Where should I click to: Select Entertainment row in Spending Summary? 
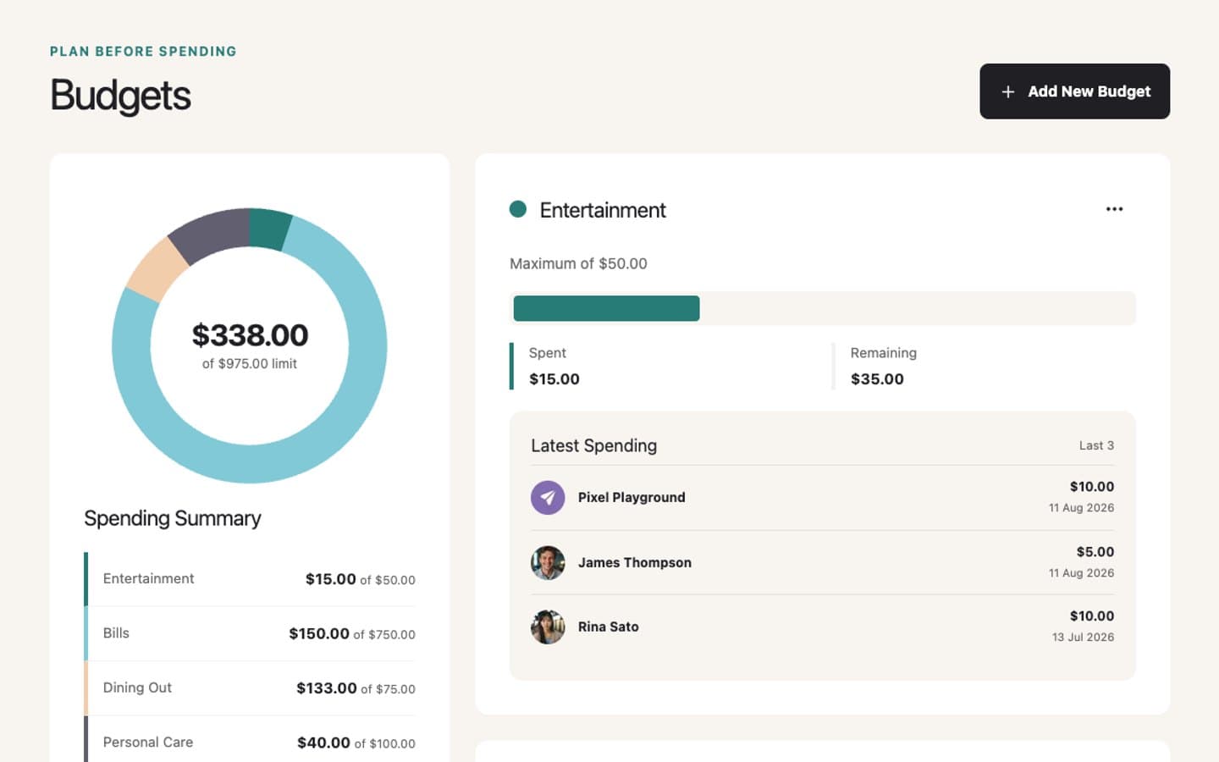pos(250,579)
